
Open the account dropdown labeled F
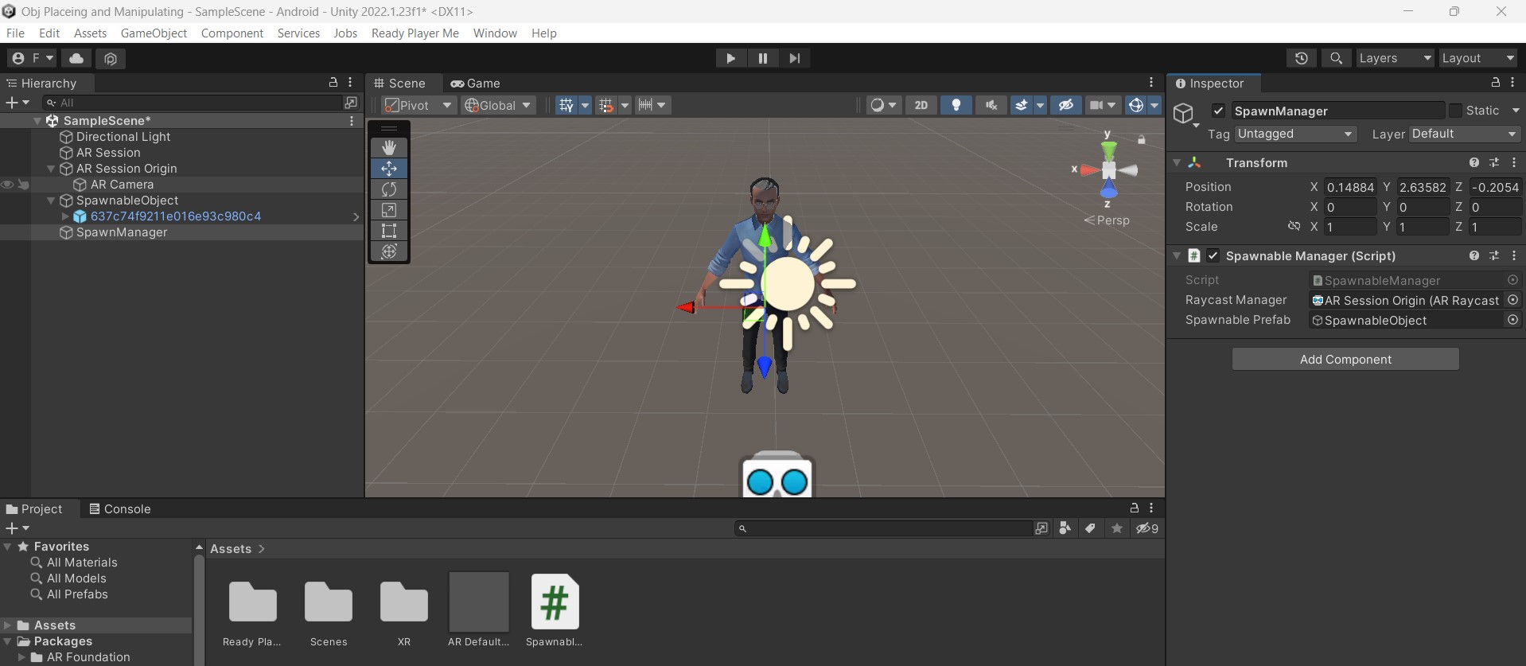[32, 58]
